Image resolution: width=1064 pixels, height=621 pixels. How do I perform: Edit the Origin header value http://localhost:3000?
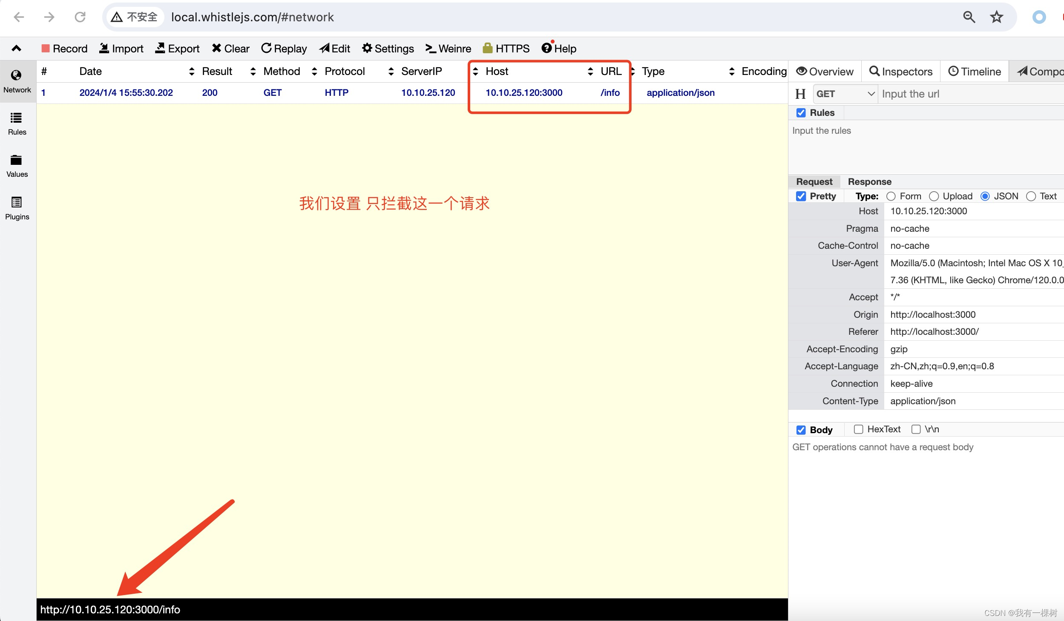pyautogui.click(x=933, y=314)
